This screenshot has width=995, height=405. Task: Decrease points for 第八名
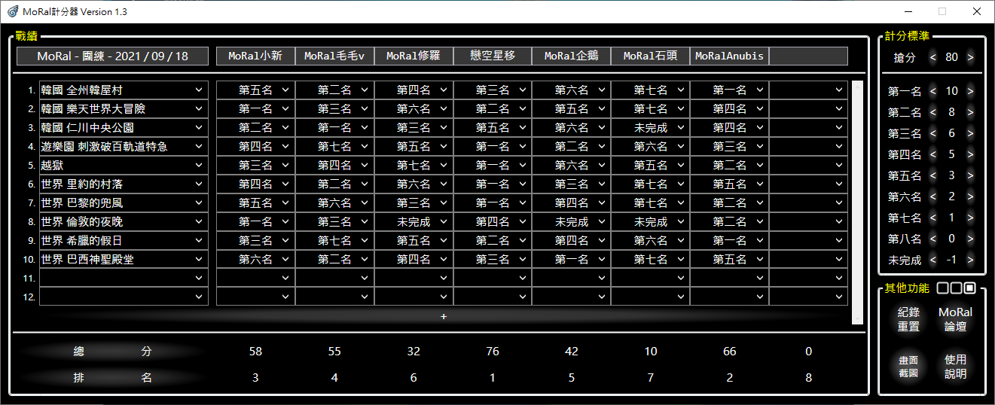[934, 239]
